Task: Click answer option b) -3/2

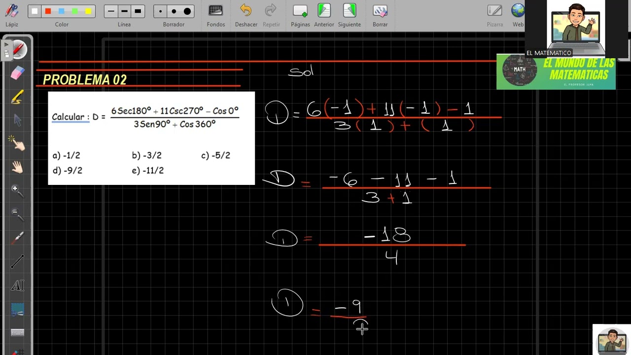Action: coord(146,155)
